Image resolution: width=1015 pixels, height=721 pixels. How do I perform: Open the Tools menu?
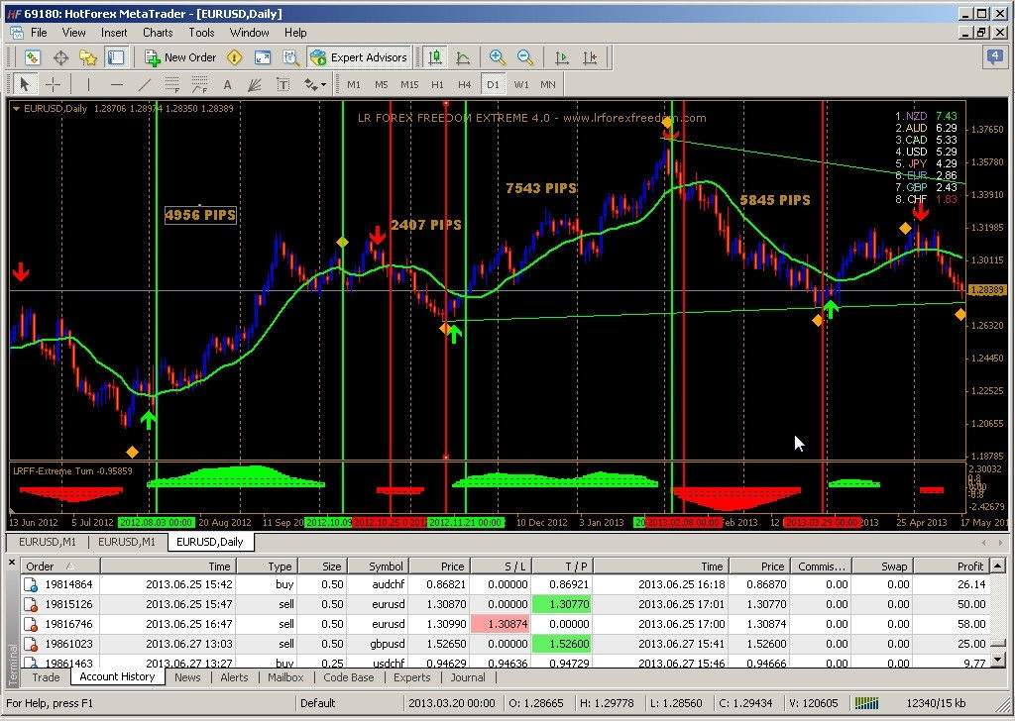(201, 33)
